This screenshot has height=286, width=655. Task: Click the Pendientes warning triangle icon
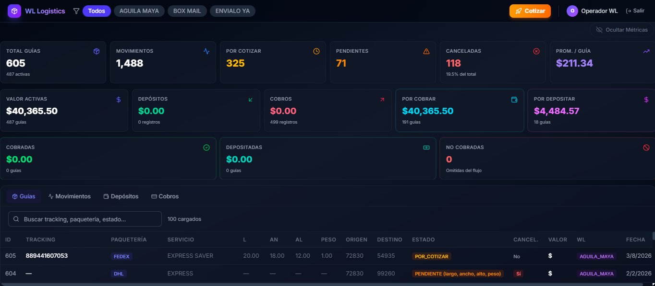tap(426, 51)
